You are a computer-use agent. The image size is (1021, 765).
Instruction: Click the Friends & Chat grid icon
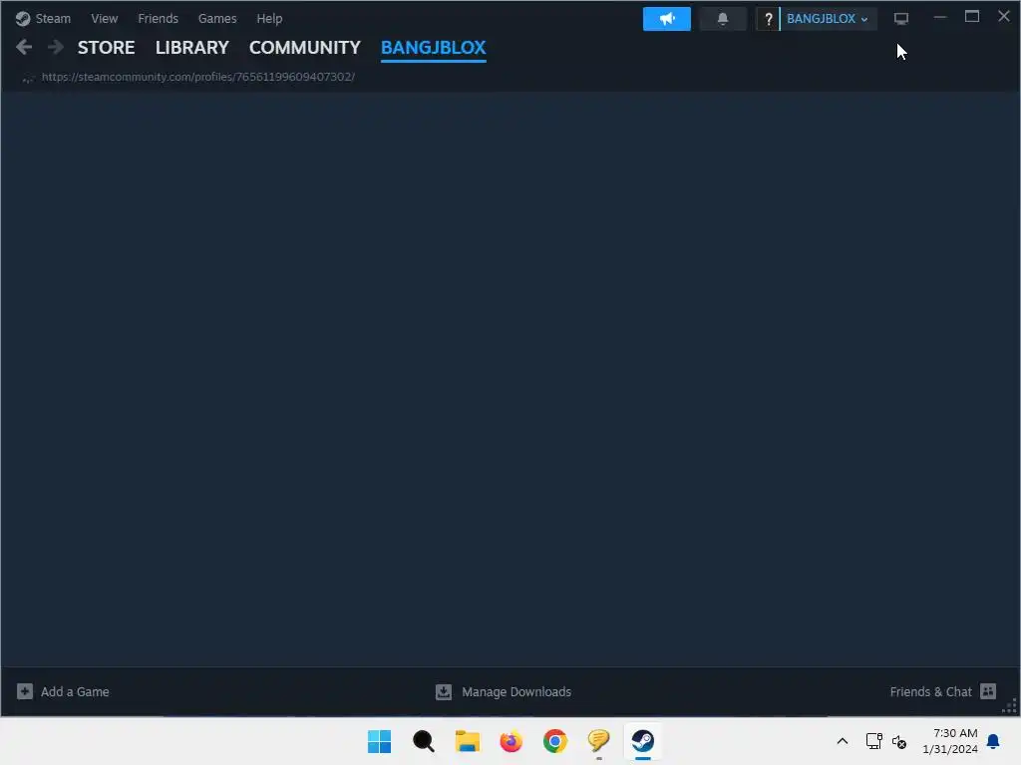[988, 691]
